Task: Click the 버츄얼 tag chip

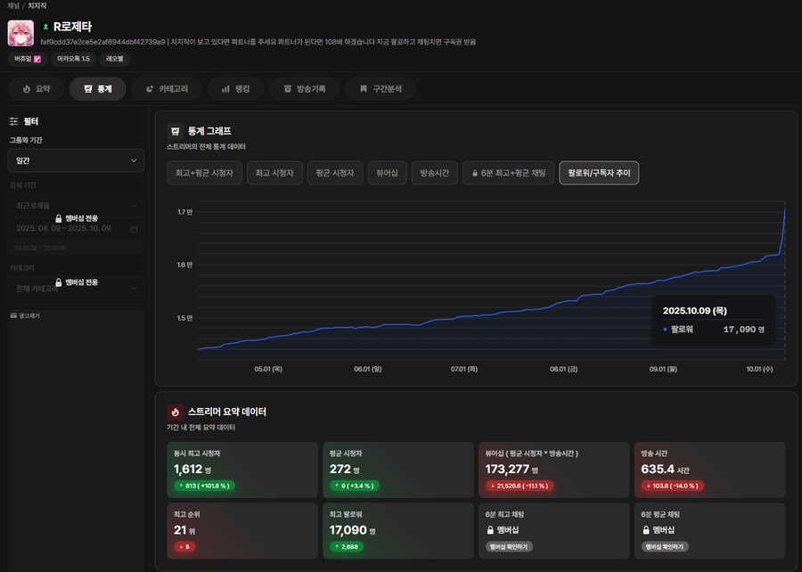Action: pyautogui.click(x=26, y=59)
